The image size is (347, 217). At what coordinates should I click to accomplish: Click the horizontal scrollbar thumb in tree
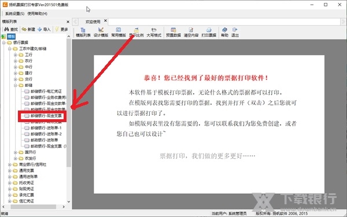point(33,207)
